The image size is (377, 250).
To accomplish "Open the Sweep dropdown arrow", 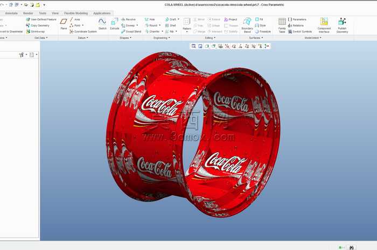I will pos(137,25).
